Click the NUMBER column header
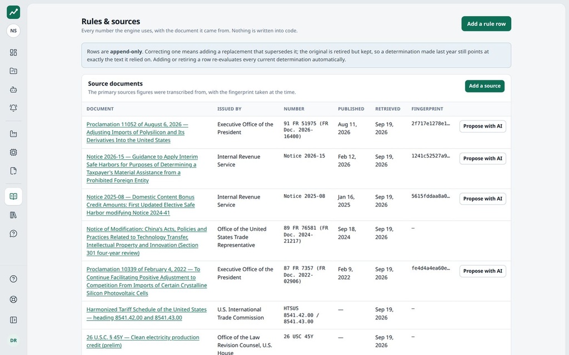 tap(294, 109)
